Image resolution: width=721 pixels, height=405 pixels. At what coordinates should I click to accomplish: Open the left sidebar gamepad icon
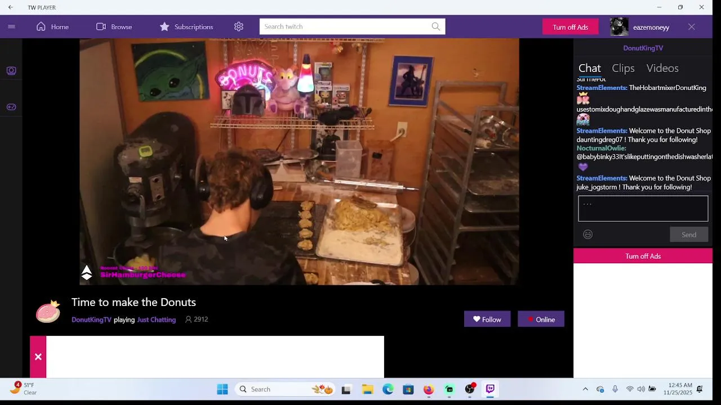click(x=11, y=107)
